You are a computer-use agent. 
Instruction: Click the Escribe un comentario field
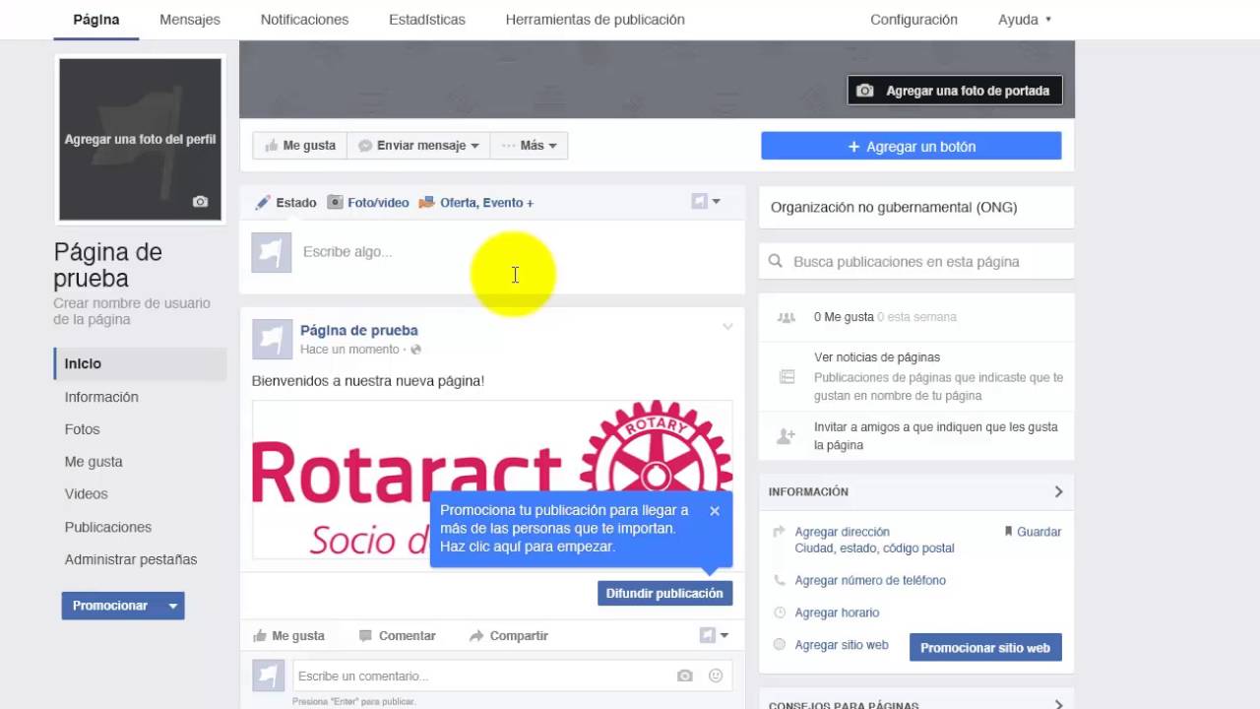[x=482, y=676]
